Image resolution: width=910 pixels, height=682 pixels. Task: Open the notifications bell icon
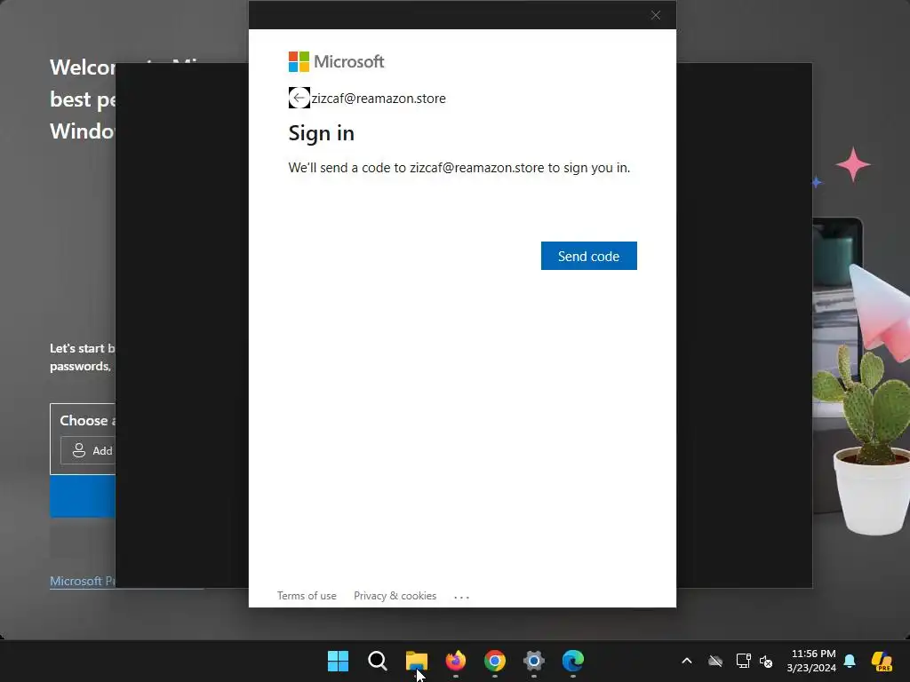(850, 661)
